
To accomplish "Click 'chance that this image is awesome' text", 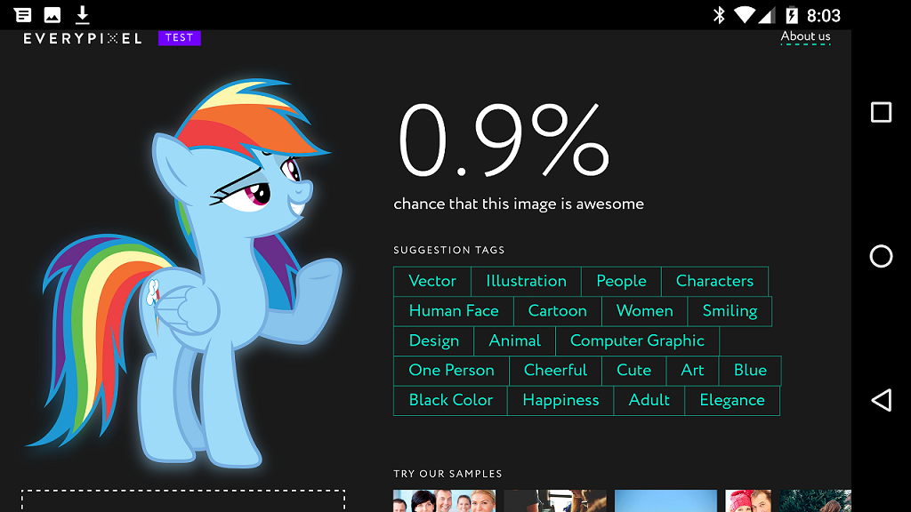I will pos(519,204).
